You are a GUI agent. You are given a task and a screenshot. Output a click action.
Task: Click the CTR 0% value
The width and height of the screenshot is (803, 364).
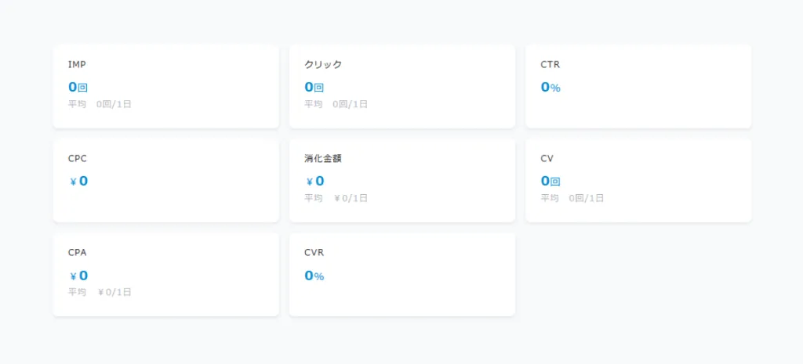[x=550, y=87]
